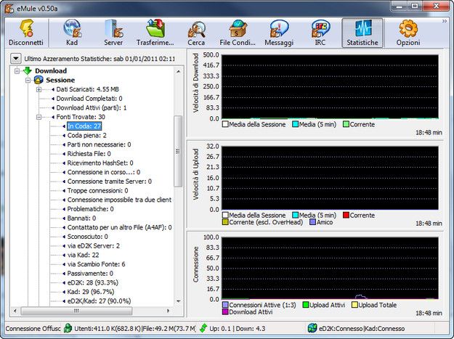Select 'Connessione in corso...: 0' row
This screenshot has height=339, width=454.
tap(104, 172)
